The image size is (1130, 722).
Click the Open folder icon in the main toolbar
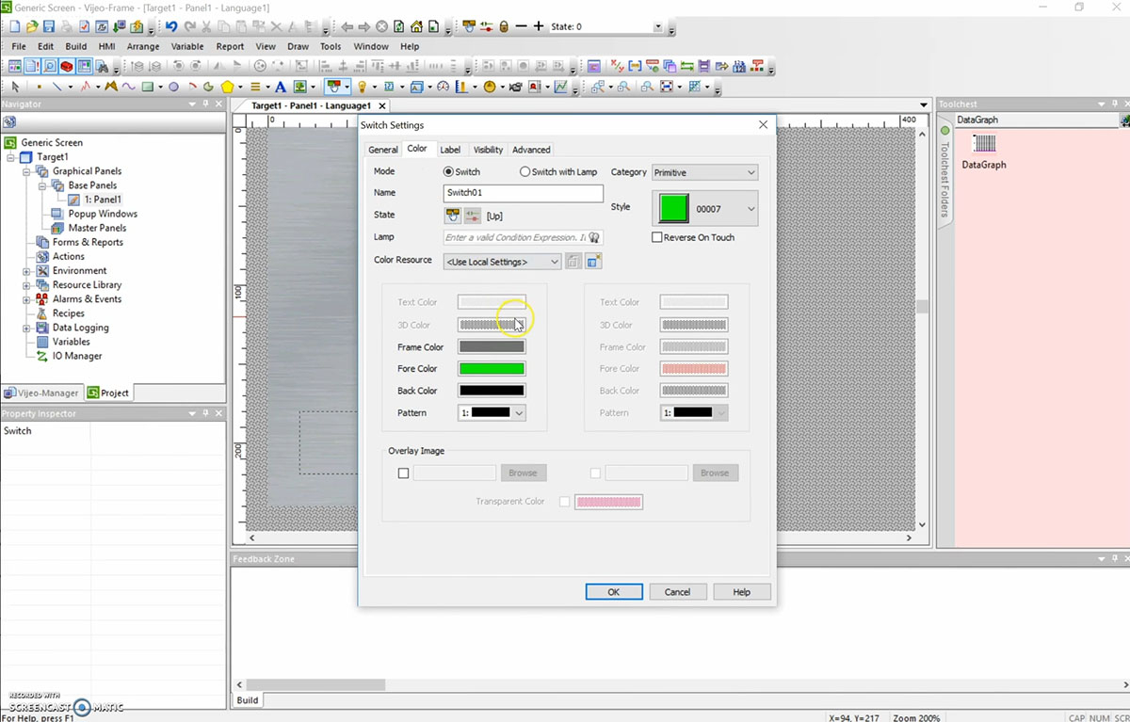(x=32, y=26)
